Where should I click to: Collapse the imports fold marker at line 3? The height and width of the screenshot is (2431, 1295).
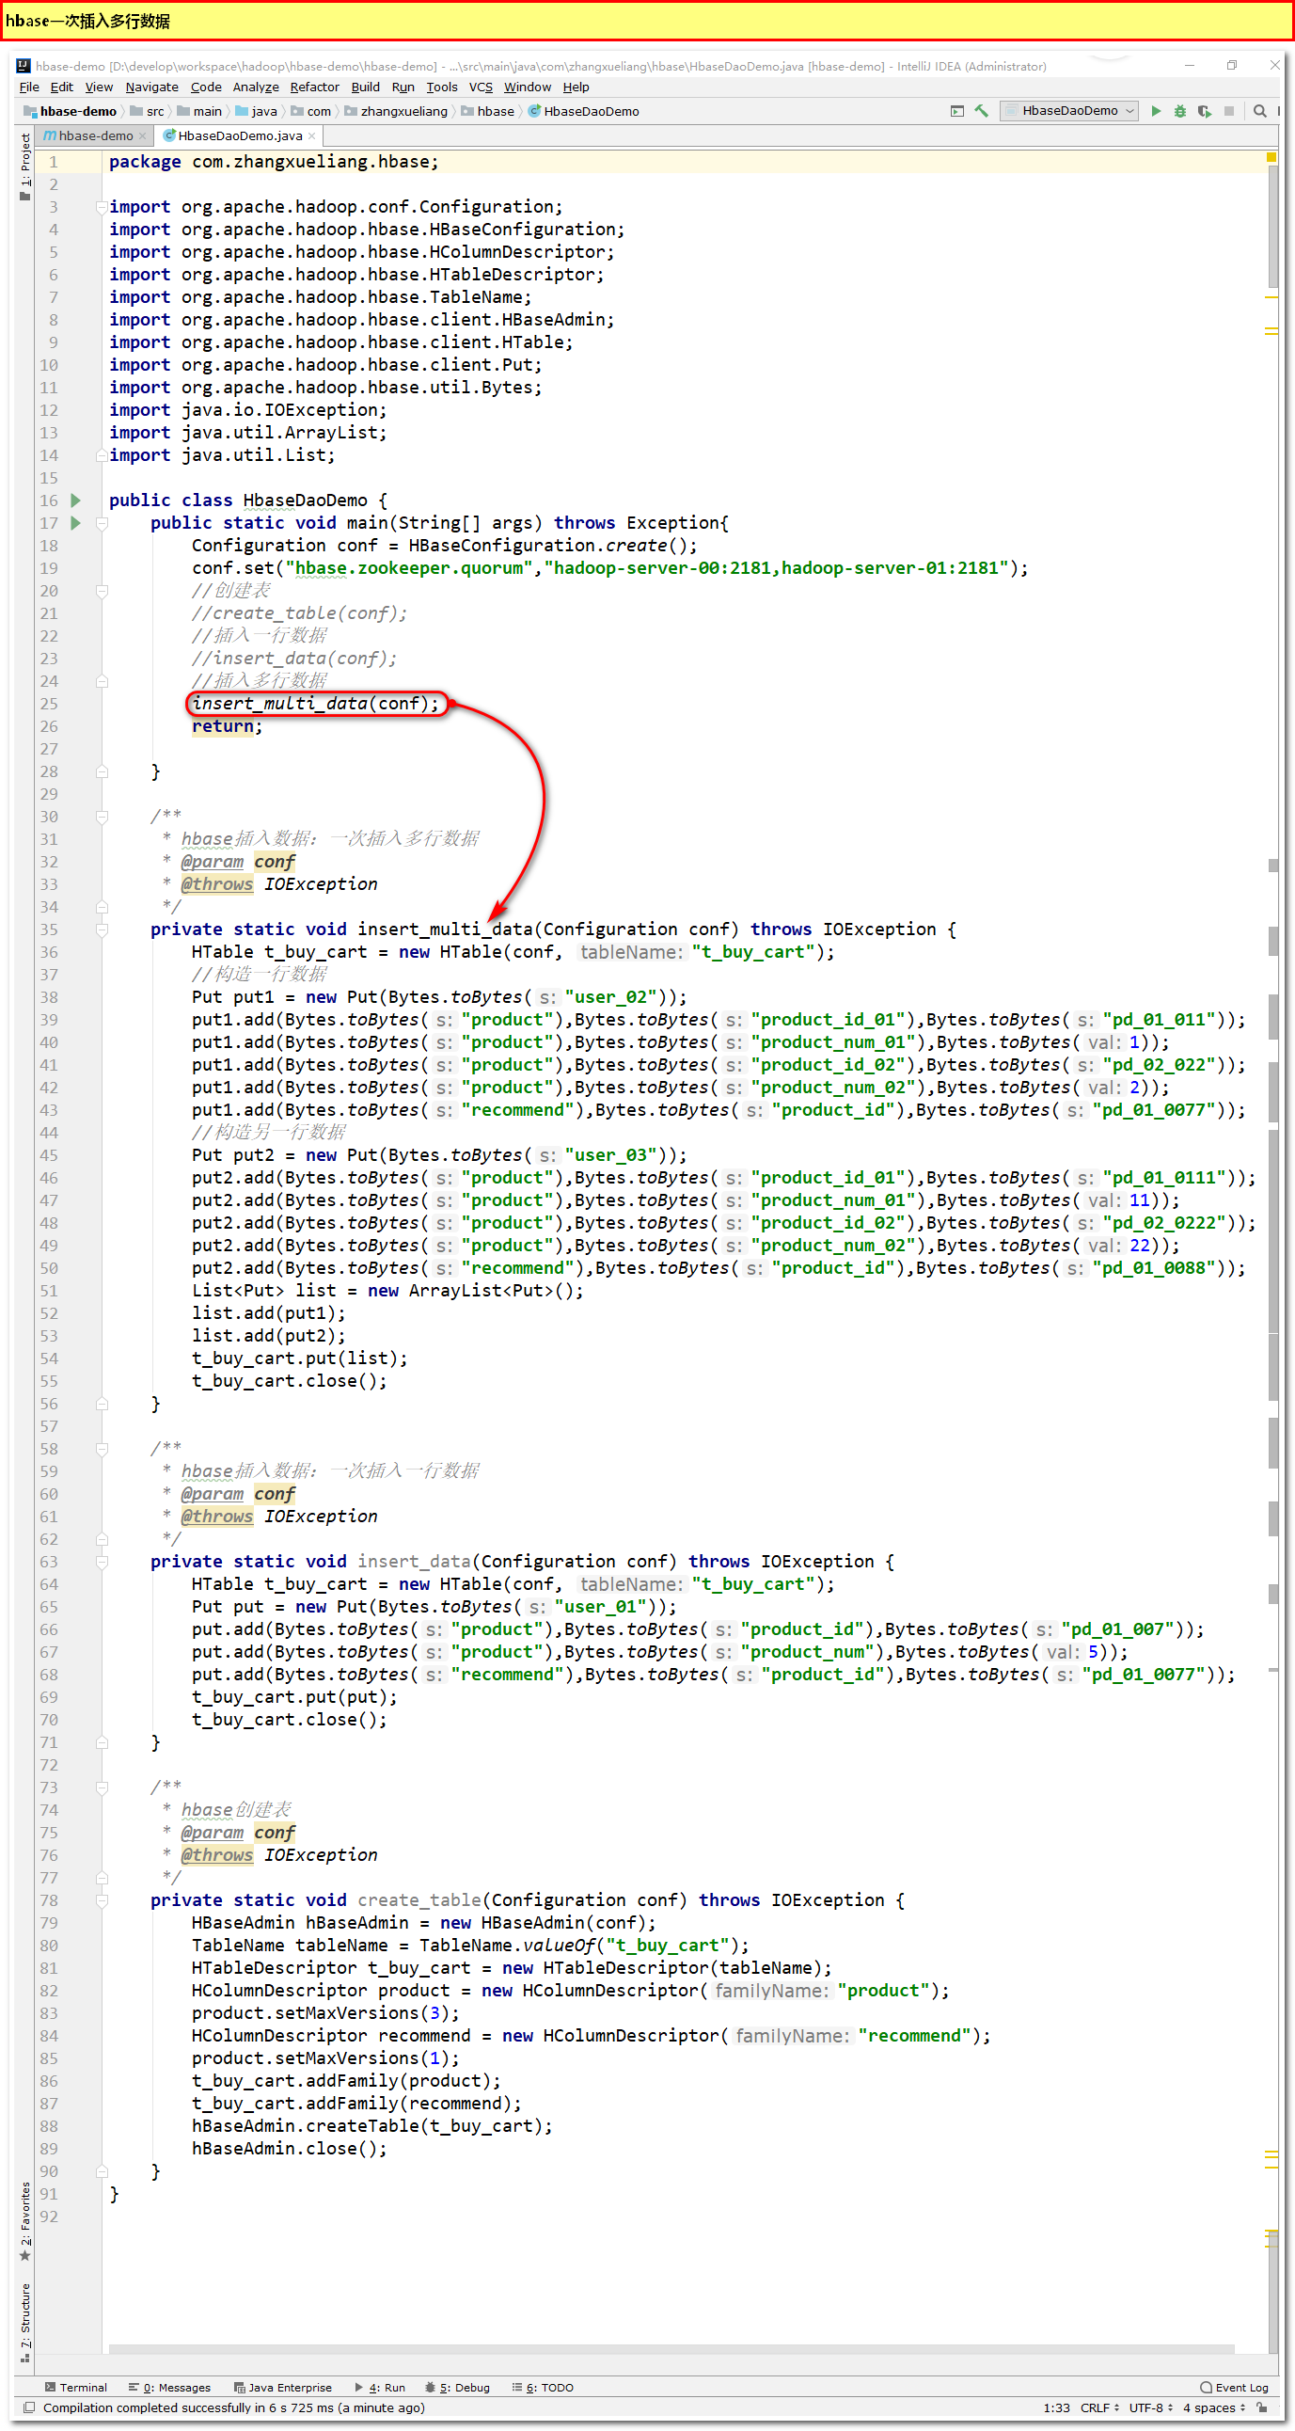tap(101, 207)
